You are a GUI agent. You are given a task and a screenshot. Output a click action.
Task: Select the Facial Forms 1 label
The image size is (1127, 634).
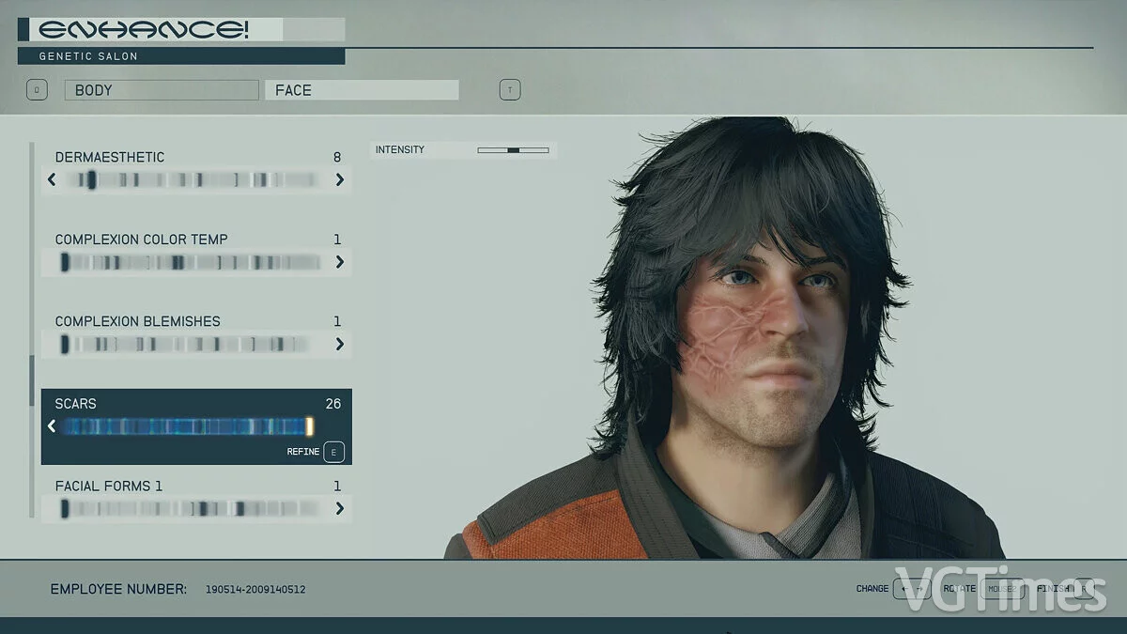109,486
